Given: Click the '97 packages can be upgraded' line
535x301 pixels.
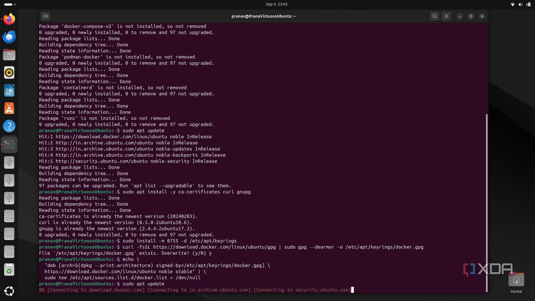Looking at the screenshot, I should coord(135,186).
